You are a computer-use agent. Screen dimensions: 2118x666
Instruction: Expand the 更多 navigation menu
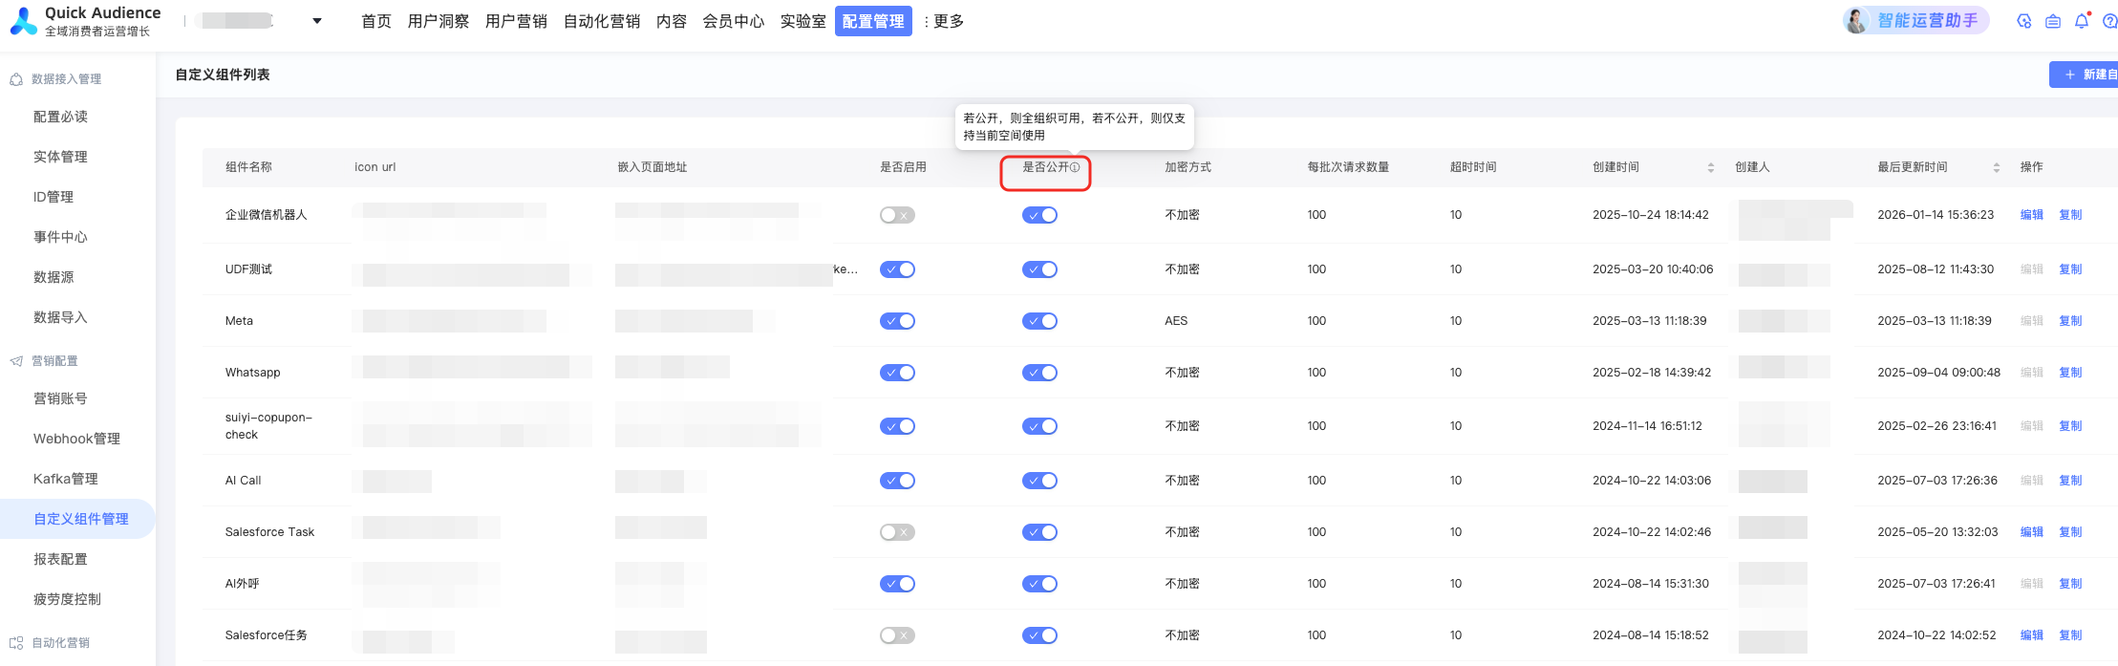(x=944, y=21)
